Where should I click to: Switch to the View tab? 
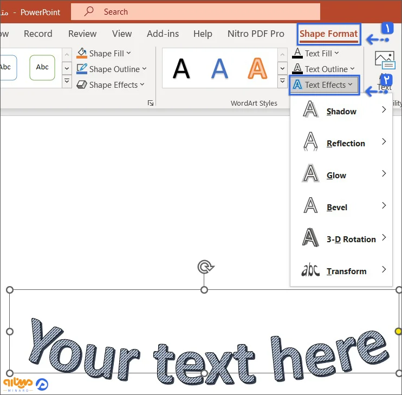pyautogui.click(x=122, y=34)
